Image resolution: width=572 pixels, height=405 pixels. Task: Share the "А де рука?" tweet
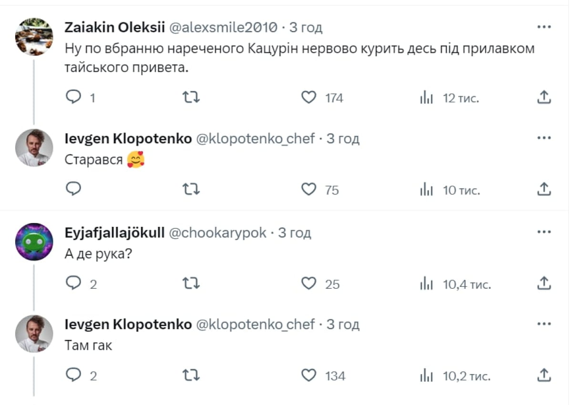(544, 283)
